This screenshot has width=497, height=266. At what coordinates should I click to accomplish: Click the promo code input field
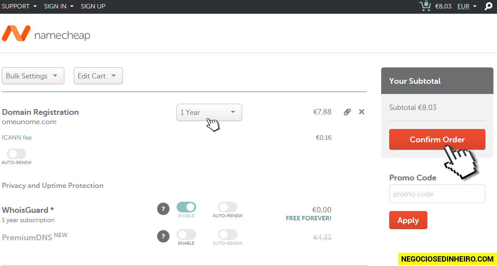(437, 194)
